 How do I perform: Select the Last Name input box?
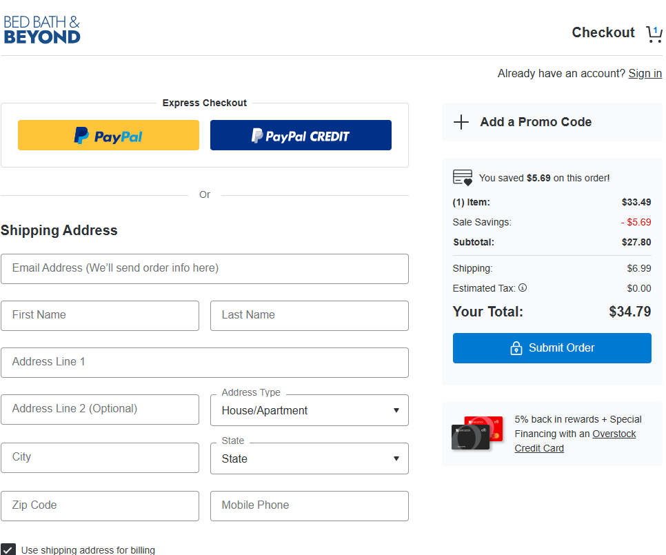pyautogui.click(x=309, y=315)
